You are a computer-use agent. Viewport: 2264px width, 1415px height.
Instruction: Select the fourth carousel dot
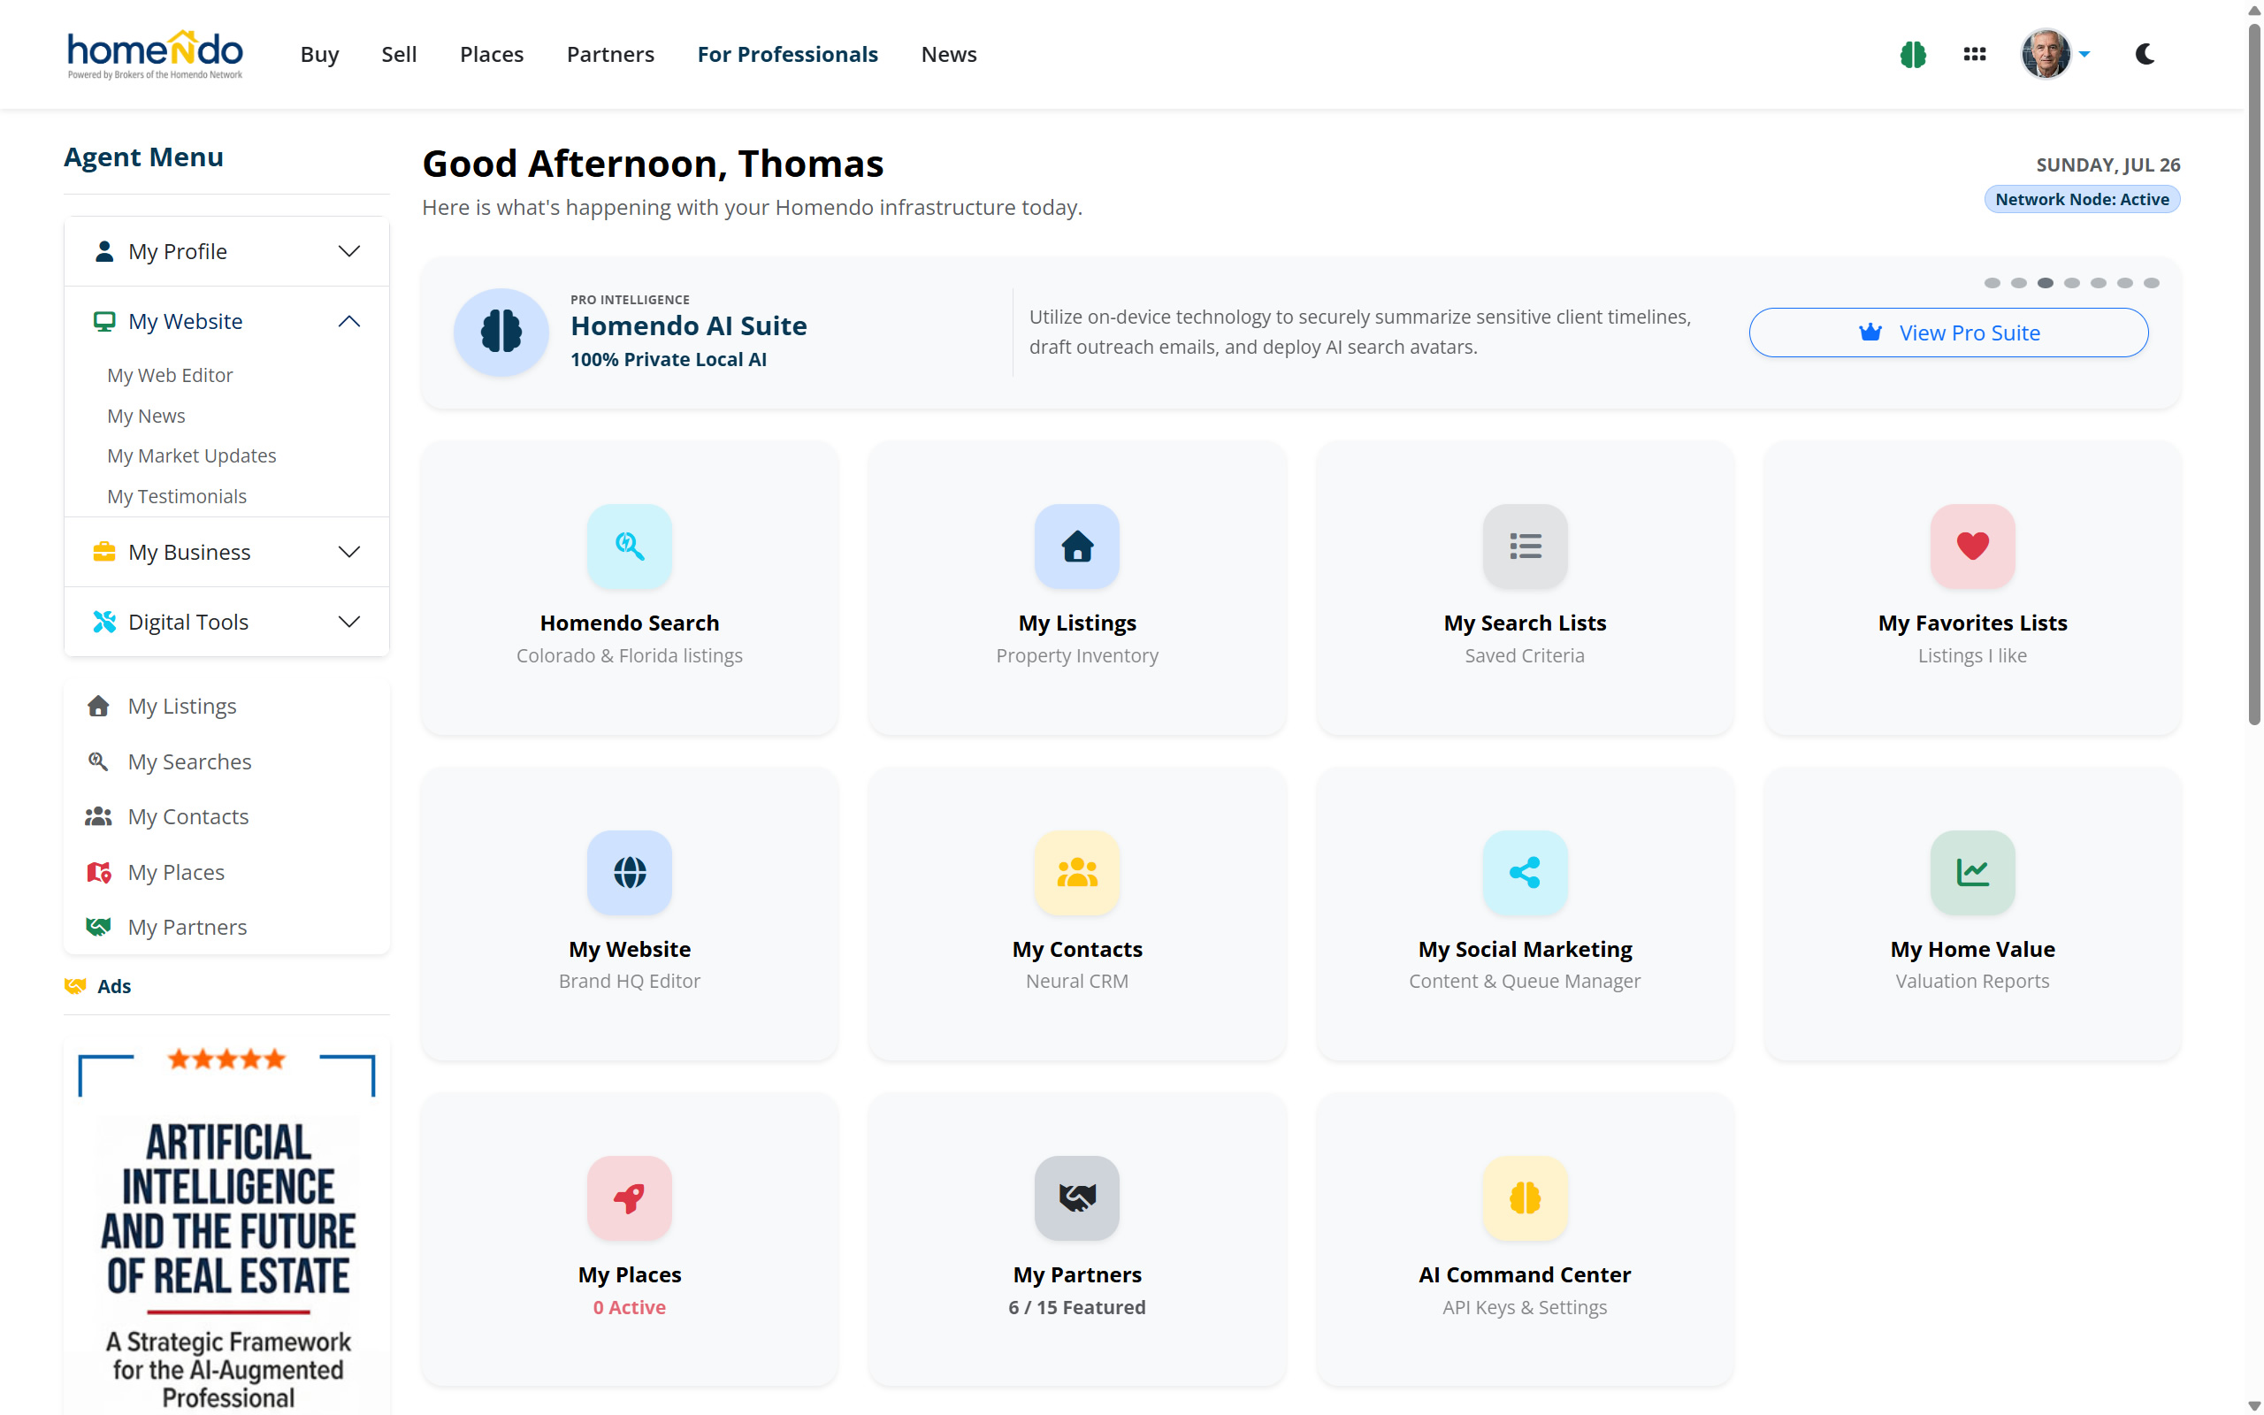[2072, 283]
